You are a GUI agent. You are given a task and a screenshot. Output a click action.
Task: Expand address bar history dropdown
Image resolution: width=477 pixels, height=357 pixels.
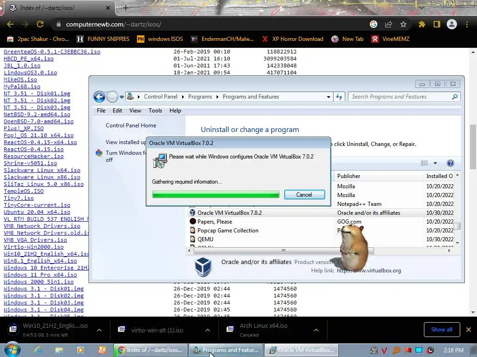point(328,97)
